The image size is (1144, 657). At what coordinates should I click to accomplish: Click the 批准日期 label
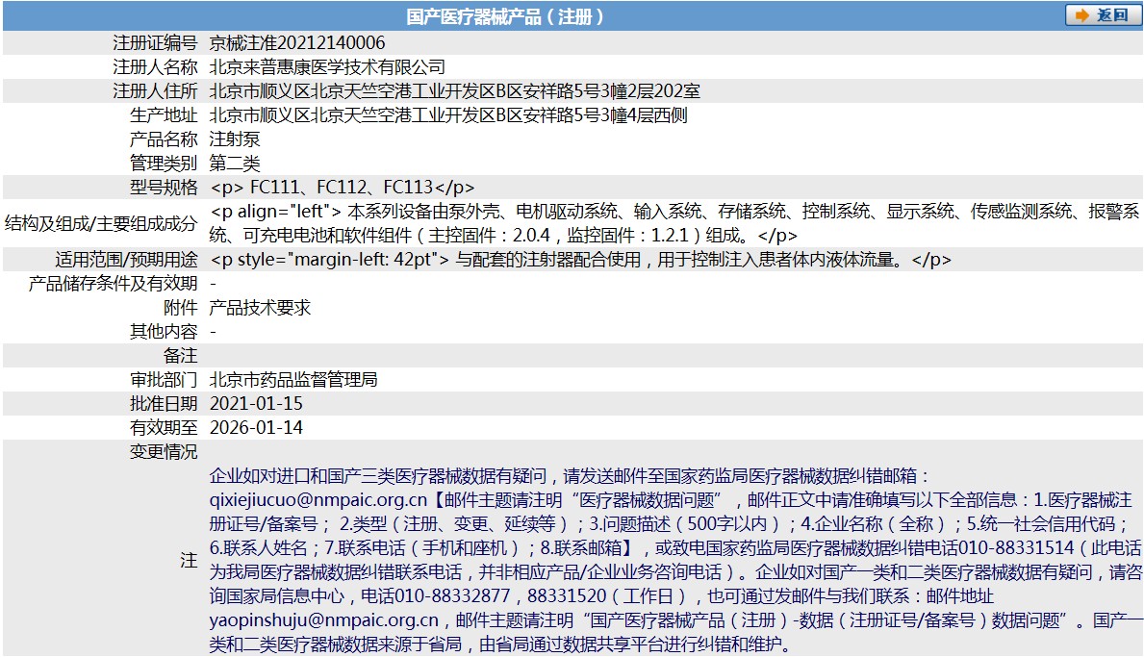click(164, 404)
